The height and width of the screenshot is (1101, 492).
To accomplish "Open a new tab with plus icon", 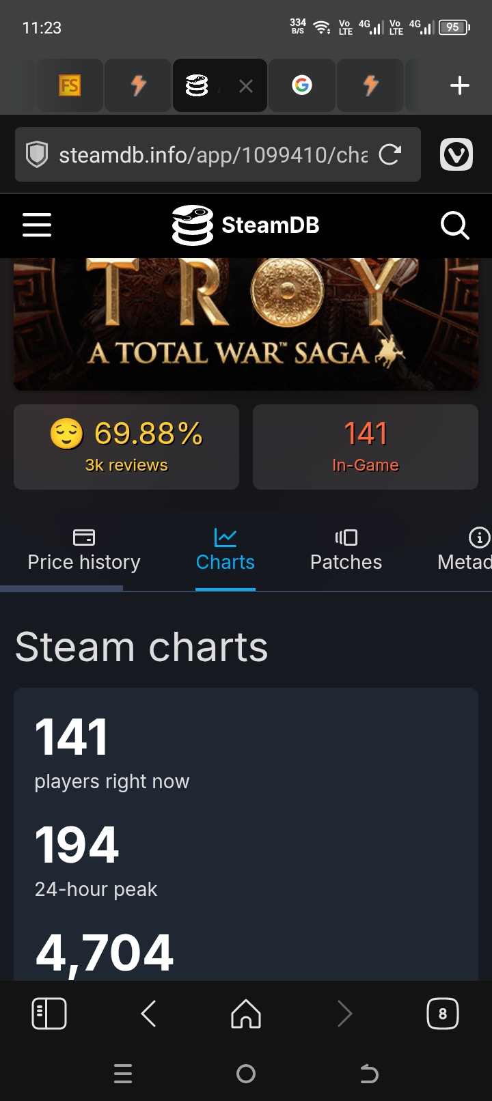I will click(460, 85).
